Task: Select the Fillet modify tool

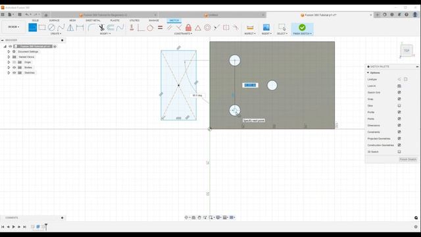Action: click(x=91, y=28)
